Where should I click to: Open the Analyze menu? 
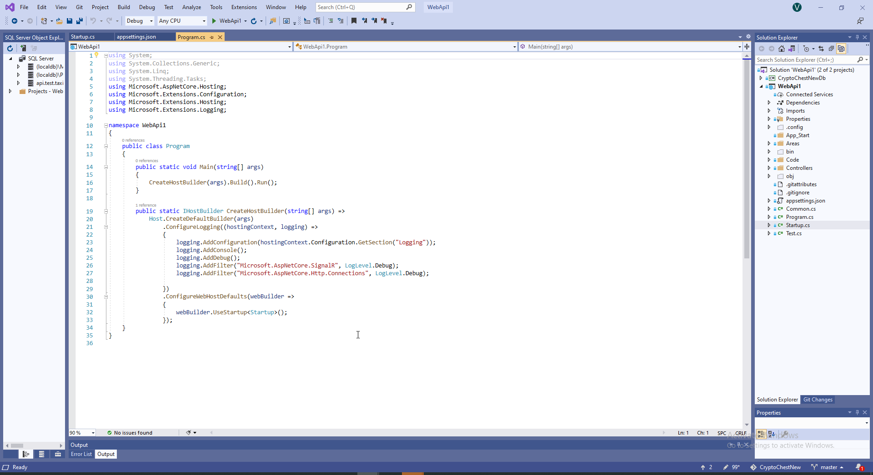tap(191, 7)
